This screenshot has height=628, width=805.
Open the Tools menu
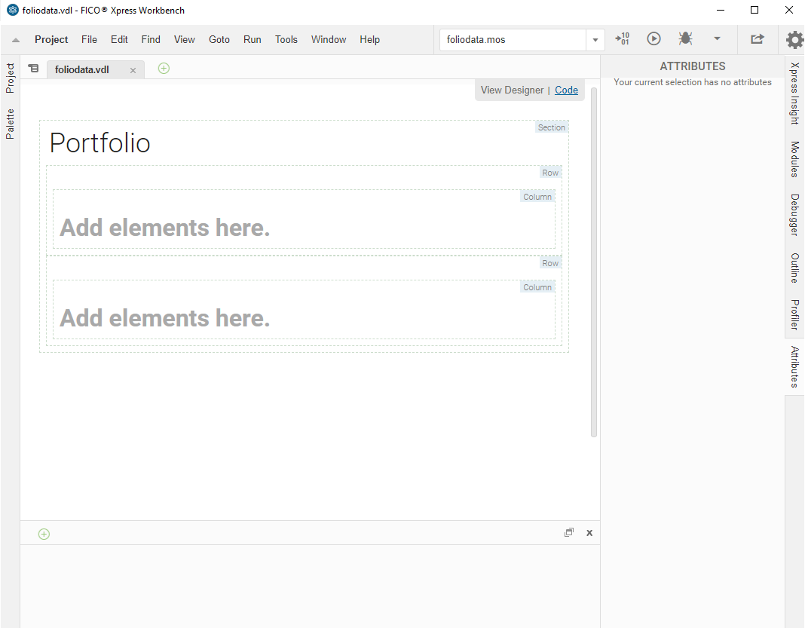coord(286,39)
